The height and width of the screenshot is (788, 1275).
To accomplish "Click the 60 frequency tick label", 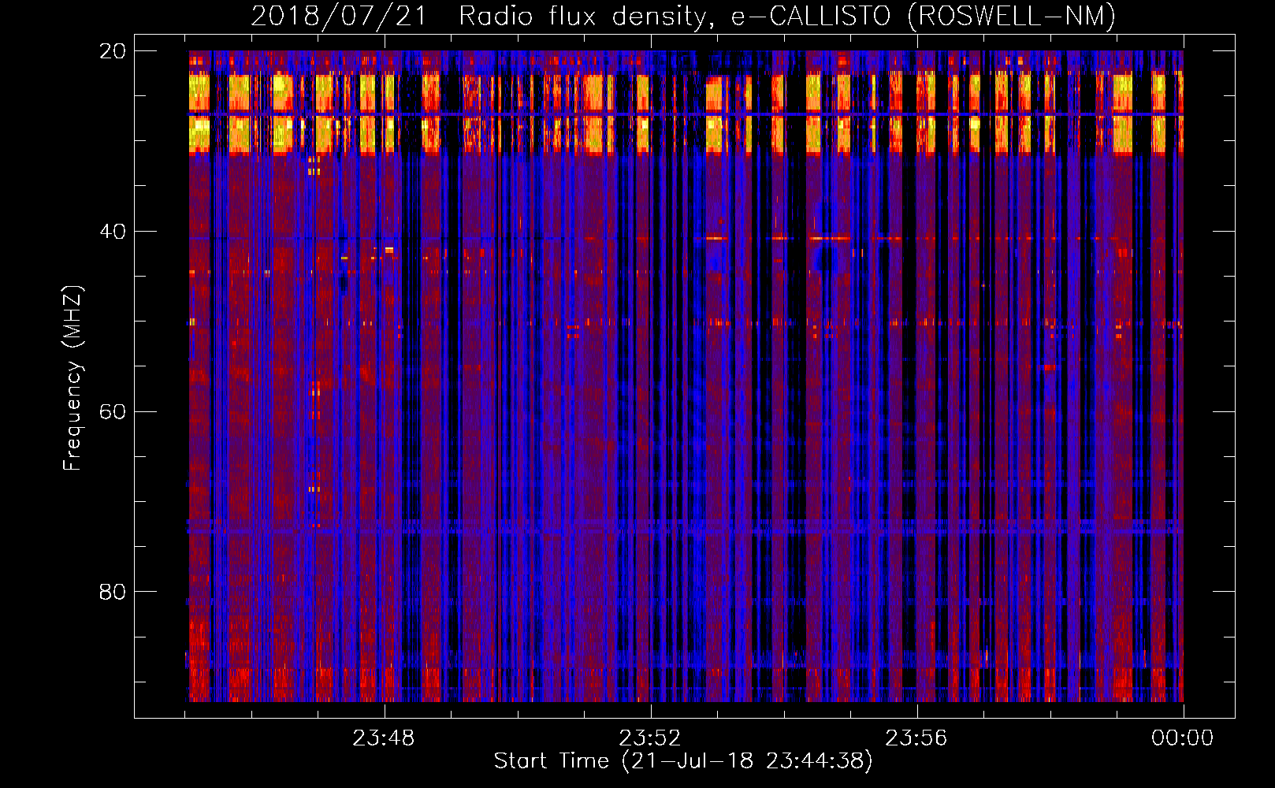I will point(113,412).
